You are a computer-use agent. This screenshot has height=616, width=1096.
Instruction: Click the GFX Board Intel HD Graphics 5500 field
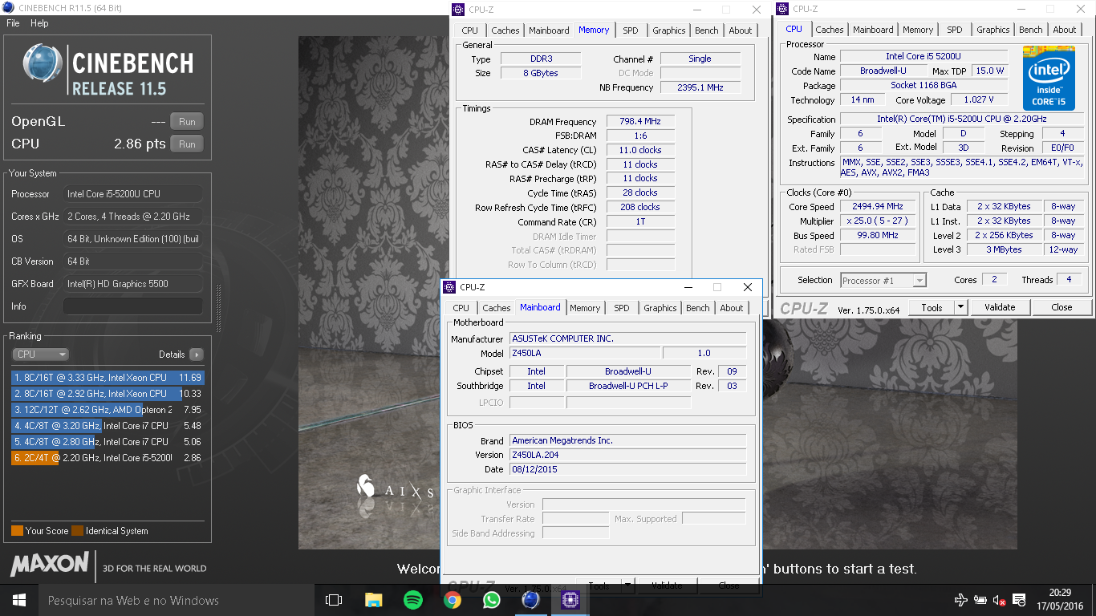click(133, 284)
